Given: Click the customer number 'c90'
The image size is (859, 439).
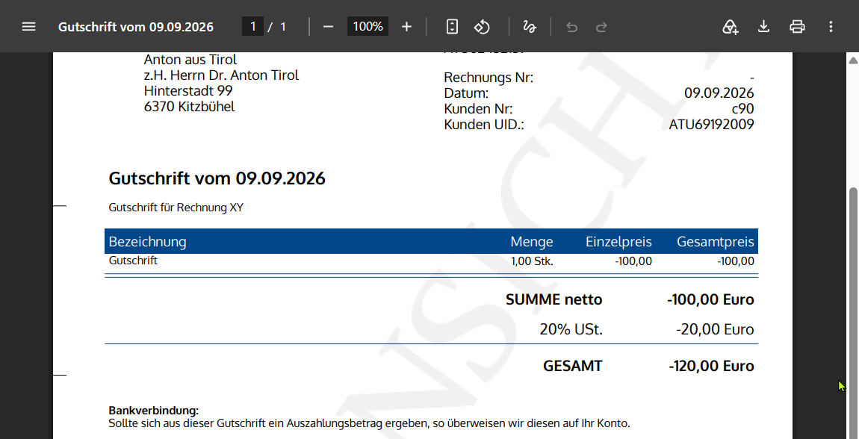Looking at the screenshot, I should tap(742, 108).
